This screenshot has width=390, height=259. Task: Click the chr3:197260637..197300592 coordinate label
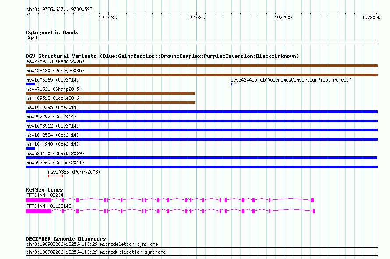click(59, 9)
